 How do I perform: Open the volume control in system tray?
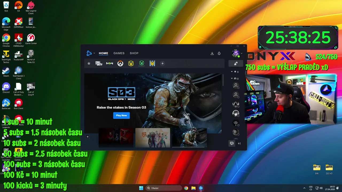(x=321, y=188)
